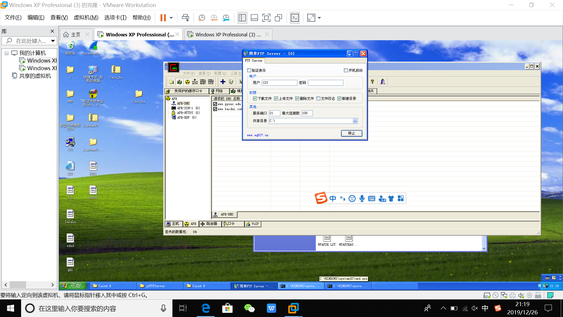
Task: Click the NTLM AUTH toolbar icon
Action: click(195, 82)
